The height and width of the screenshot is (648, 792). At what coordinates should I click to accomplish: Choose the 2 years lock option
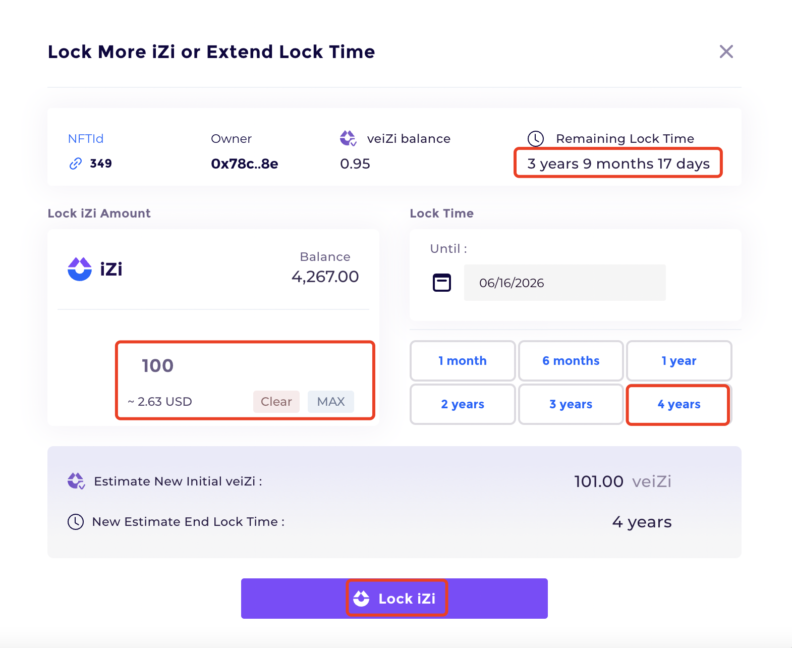coord(463,404)
